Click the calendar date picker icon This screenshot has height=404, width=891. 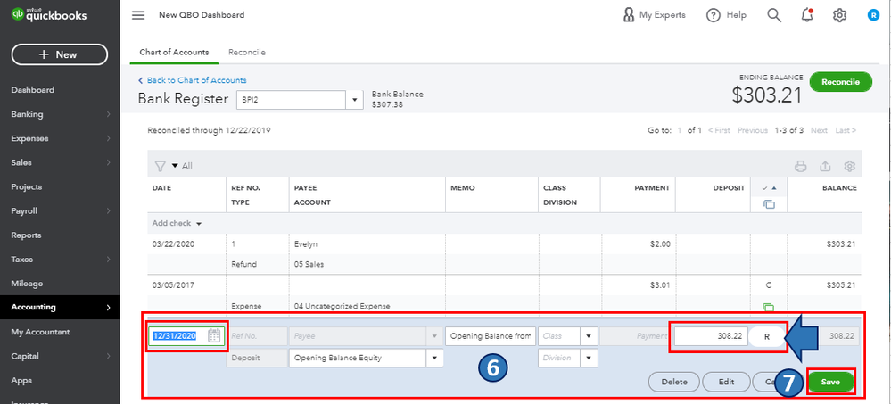(x=214, y=335)
